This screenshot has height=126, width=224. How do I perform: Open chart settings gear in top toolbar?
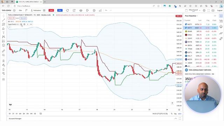pos(204,10)
